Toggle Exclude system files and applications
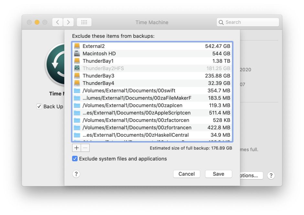 click(75, 159)
